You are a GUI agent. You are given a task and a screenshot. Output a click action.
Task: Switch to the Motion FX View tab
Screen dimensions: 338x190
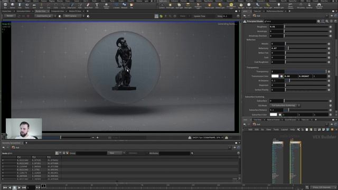click(x=75, y=11)
